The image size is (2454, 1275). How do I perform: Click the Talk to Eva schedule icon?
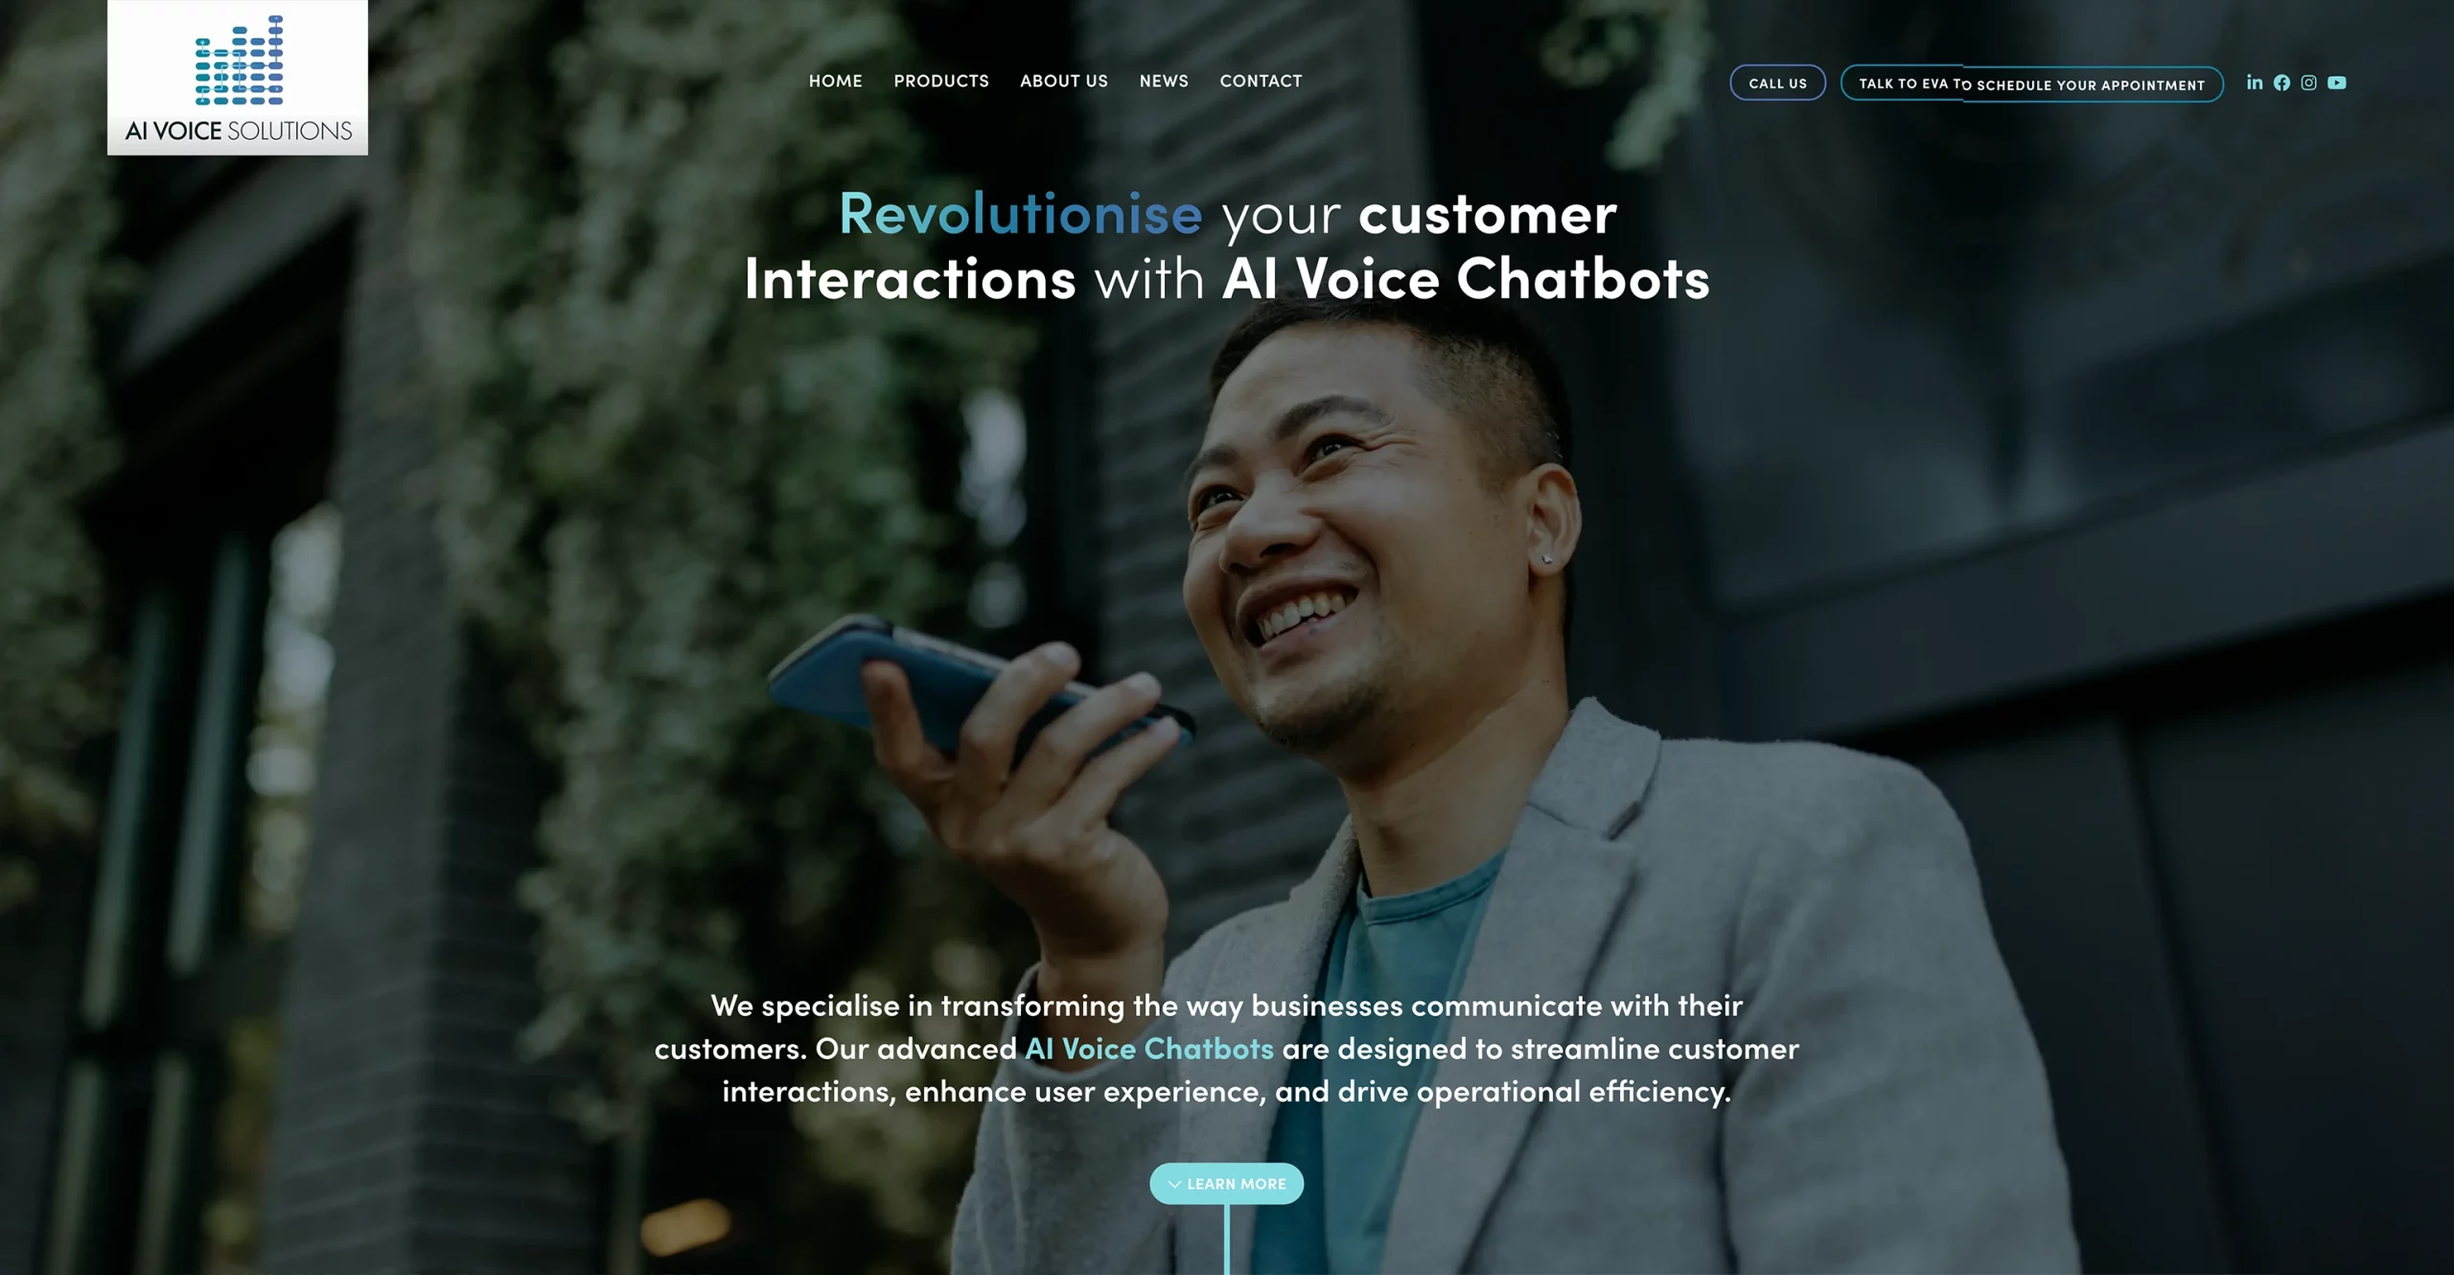[2032, 82]
